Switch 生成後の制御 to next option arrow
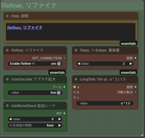 (x=60, y=125)
